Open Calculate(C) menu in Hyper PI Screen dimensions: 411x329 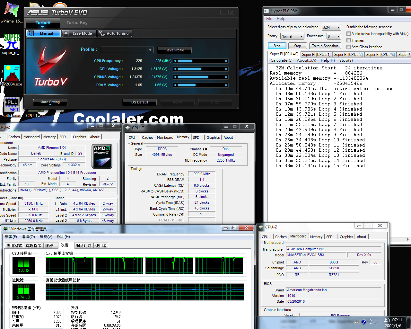pos(282,60)
